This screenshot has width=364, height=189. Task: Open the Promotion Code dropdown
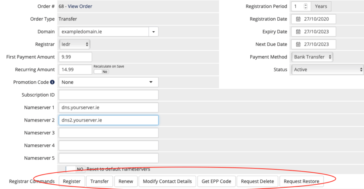tap(109, 82)
